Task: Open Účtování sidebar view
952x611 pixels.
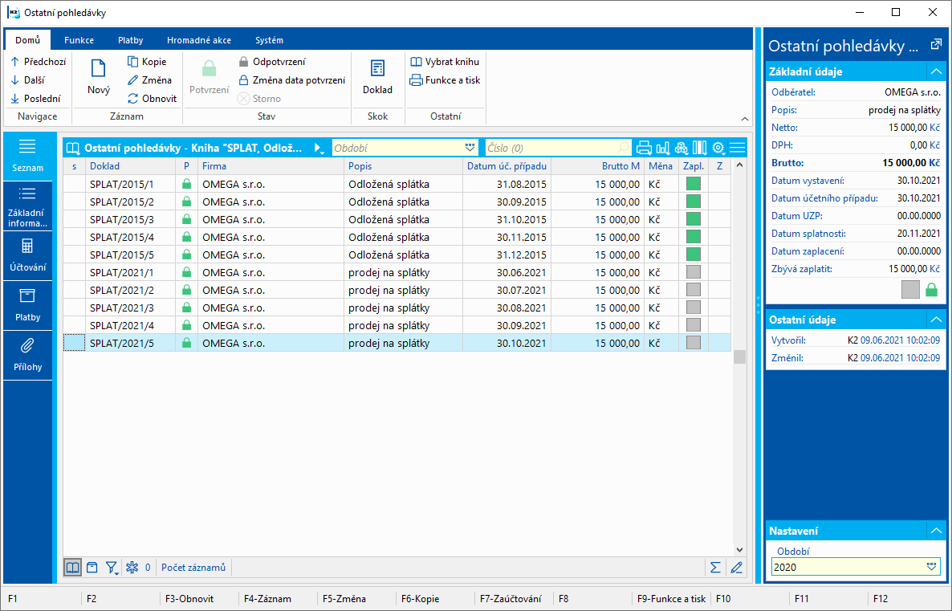Action: coord(27,255)
